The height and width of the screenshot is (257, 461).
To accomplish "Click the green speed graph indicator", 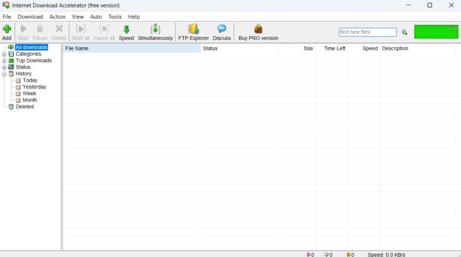I will tap(436, 32).
